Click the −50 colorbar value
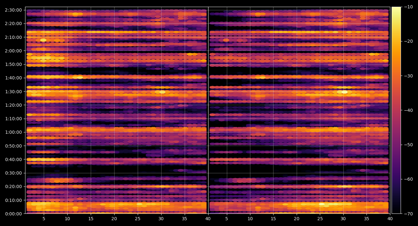 pos(408,145)
